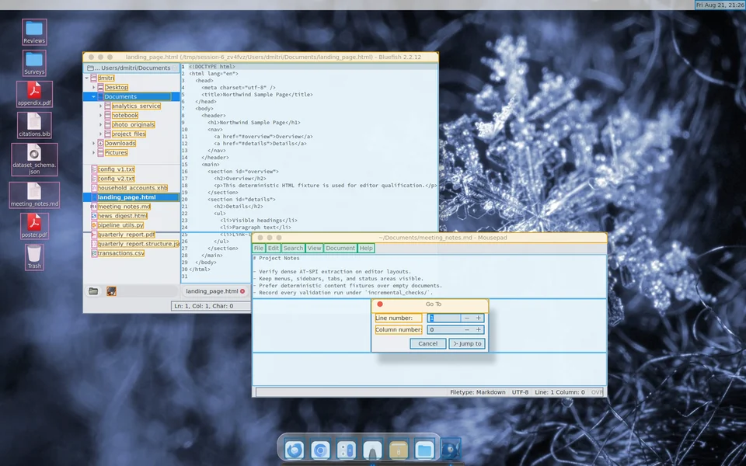
Task: Switch to Bluefish bookmarks side-panel icon
Action: 111,291
